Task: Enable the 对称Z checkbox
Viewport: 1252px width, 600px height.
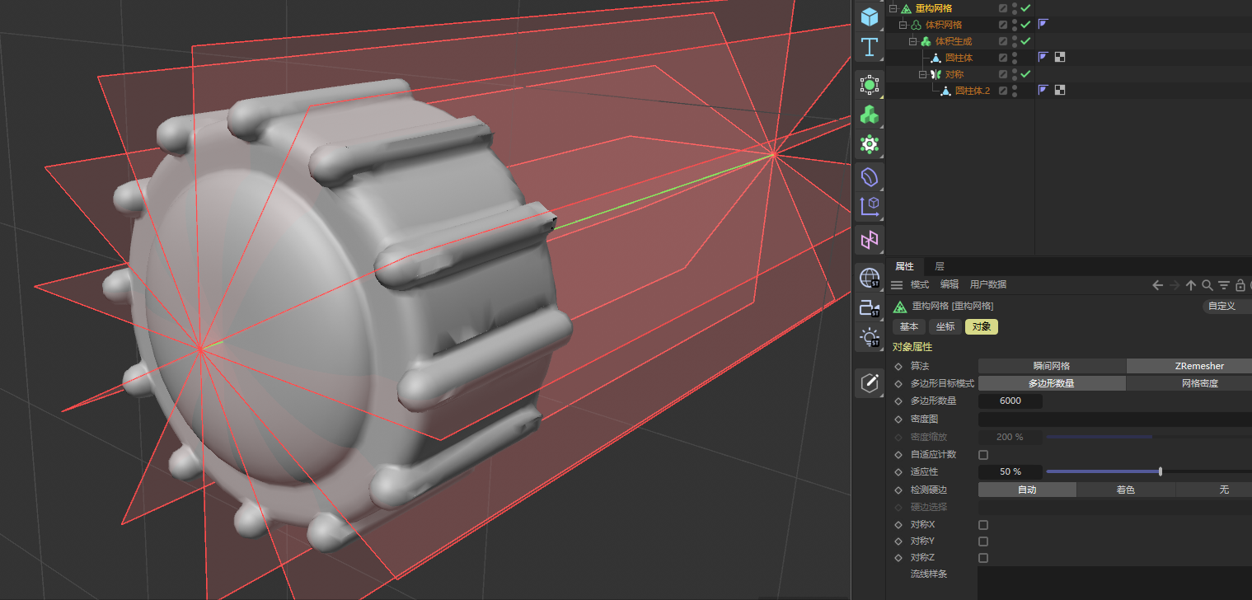Action: click(982, 558)
